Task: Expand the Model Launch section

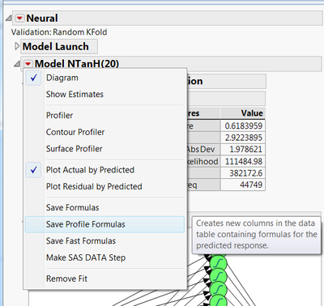Action: [x=17, y=46]
